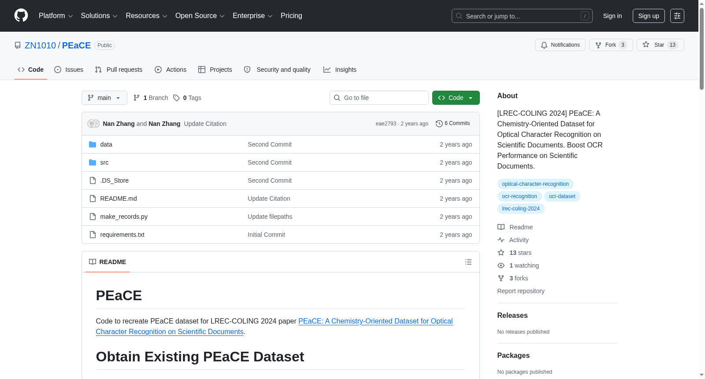Viewport: 705px width, 379px height.
Task: Click the Sign in link
Action: pyautogui.click(x=612, y=16)
